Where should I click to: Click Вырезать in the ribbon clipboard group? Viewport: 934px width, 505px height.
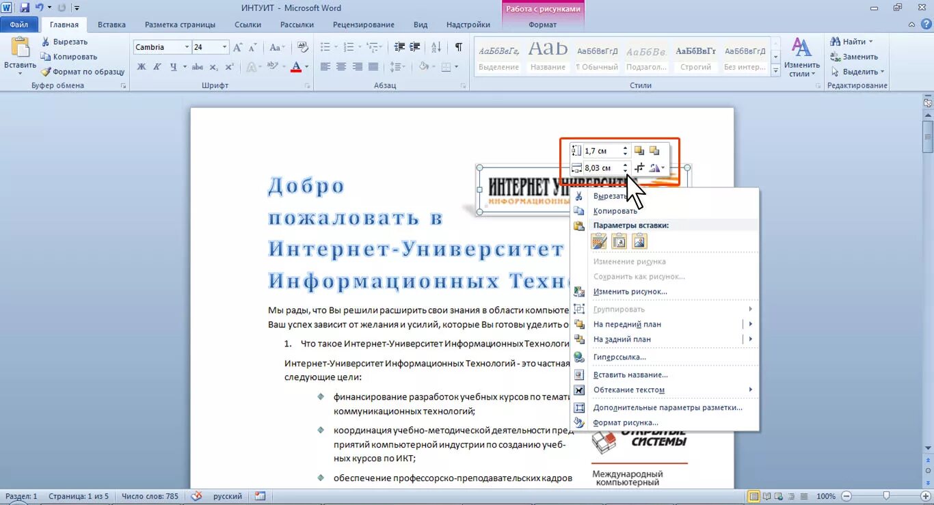(x=64, y=42)
